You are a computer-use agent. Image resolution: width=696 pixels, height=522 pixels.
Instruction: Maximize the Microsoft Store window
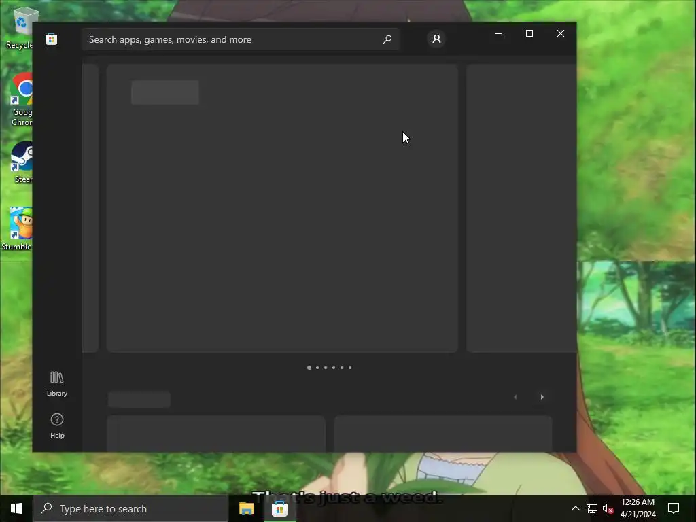tap(529, 34)
